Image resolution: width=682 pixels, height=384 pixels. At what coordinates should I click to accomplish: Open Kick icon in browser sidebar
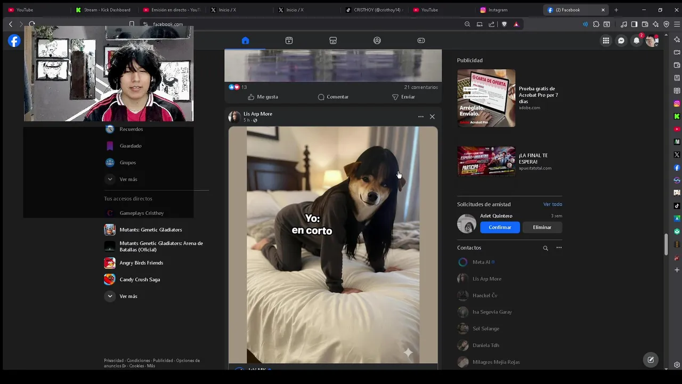tap(677, 116)
